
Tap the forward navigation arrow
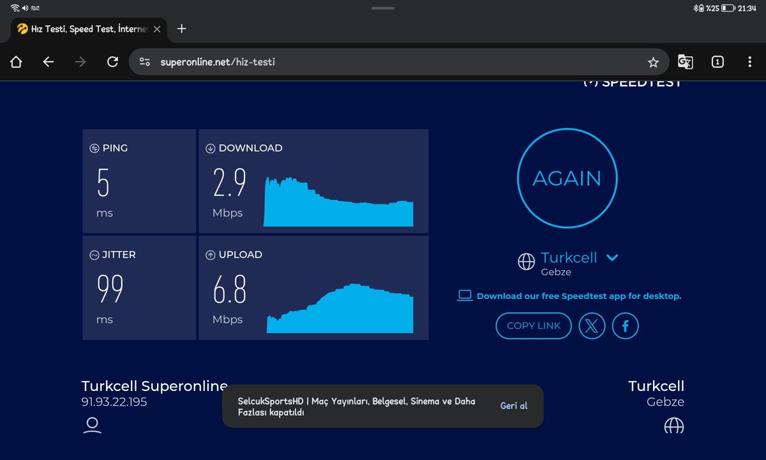[x=80, y=62]
